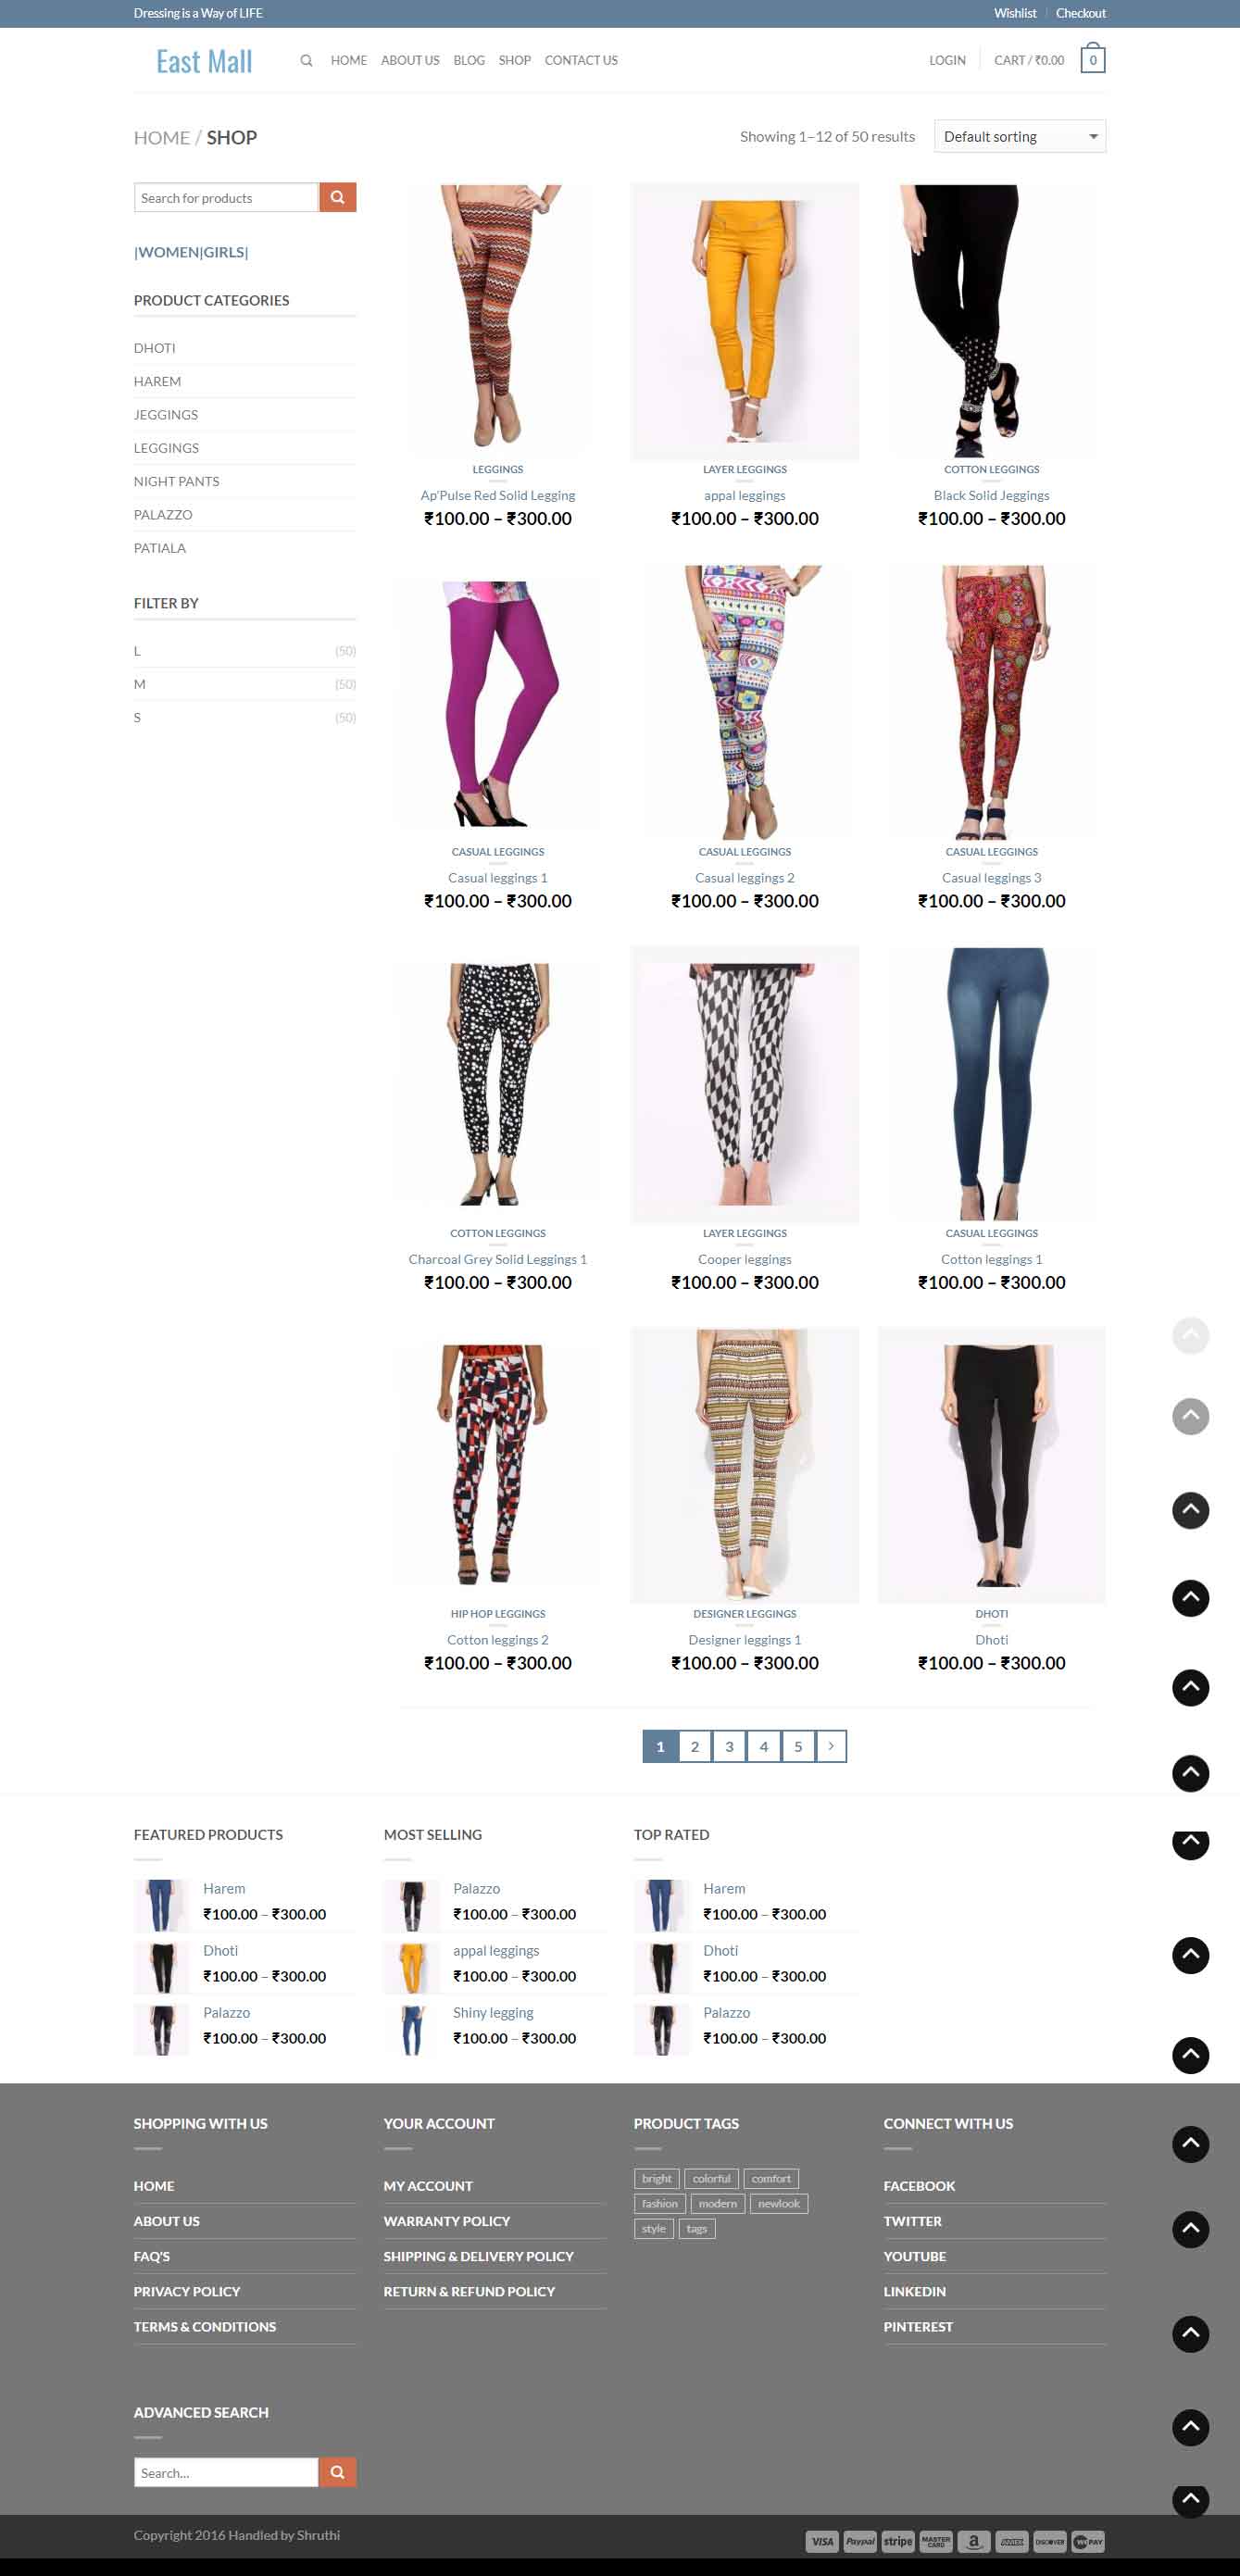Go to page 3 of results

(x=729, y=1746)
